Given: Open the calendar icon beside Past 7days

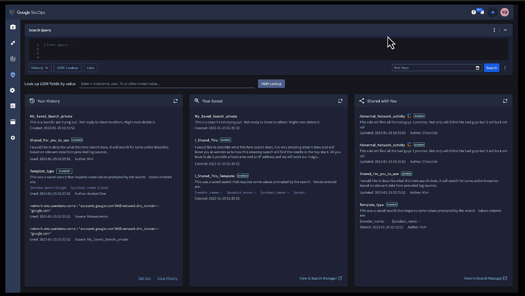Looking at the screenshot, I should pyautogui.click(x=477, y=68).
